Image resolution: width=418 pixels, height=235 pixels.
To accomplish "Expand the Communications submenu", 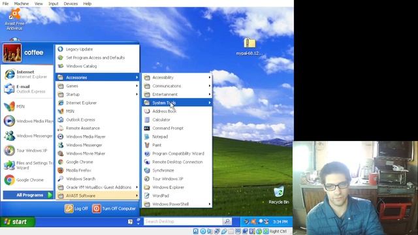I will pyautogui.click(x=177, y=86).
